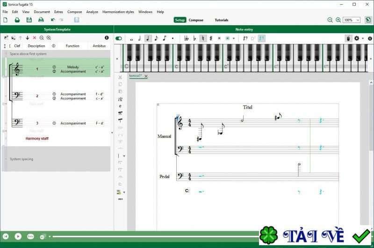Open the Compose menu
Viewport: 374px width, 248px height.
(74, 12)
